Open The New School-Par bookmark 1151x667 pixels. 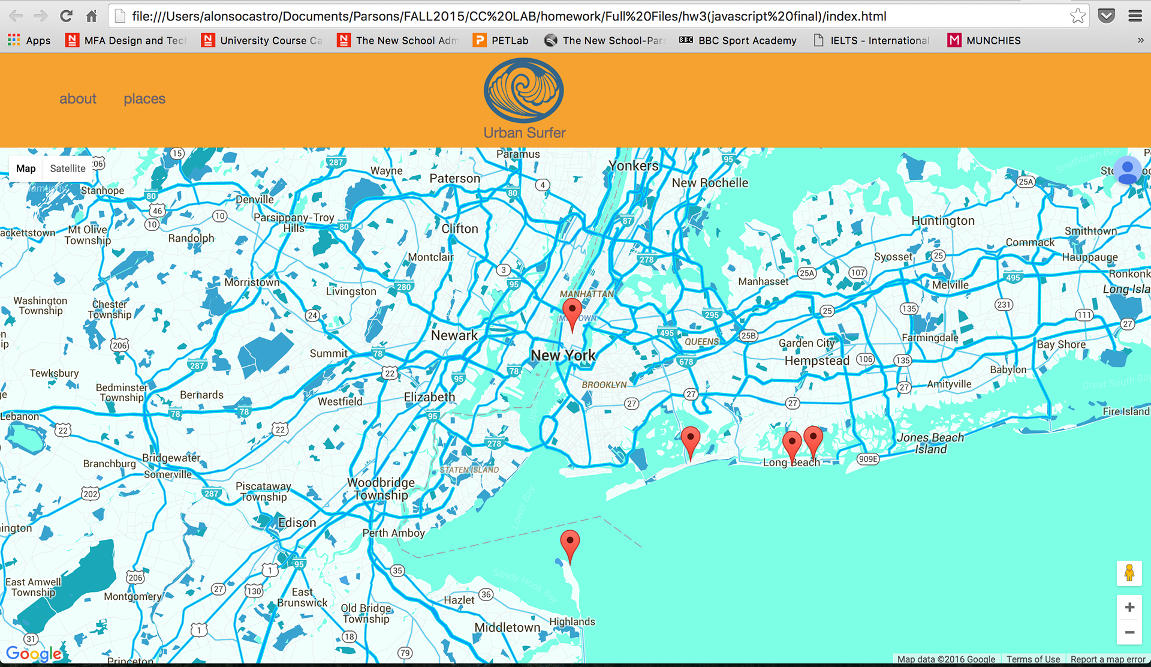[x=605, y=40]
